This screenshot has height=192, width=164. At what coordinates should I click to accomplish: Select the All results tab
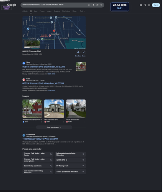coord(31,11)
